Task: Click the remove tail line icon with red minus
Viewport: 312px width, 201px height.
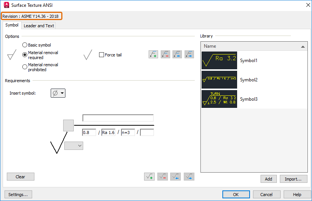Action: pos(165,54)
